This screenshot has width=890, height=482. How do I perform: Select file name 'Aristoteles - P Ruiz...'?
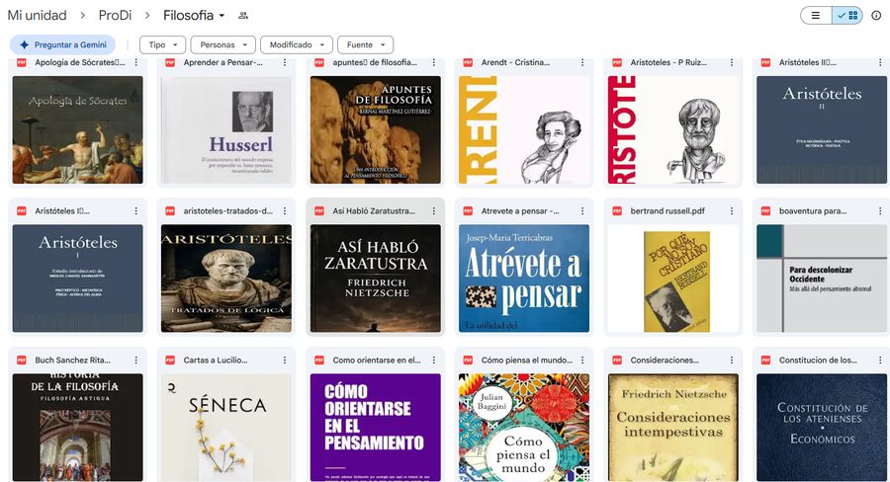point(668,62)
